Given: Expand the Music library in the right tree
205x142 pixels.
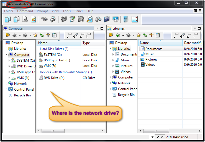Looking at the screenshot, I should (x=113, y=60).
